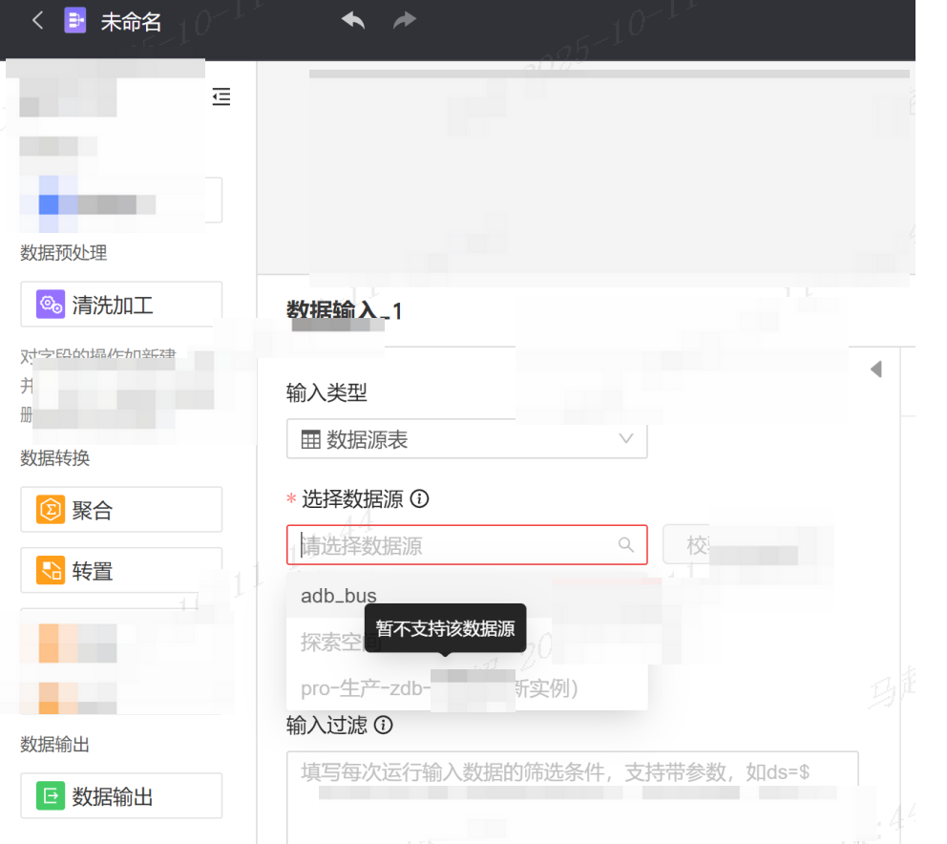
Task: Choose adb_bus from the data source list
Action: [x=339, y=596]
